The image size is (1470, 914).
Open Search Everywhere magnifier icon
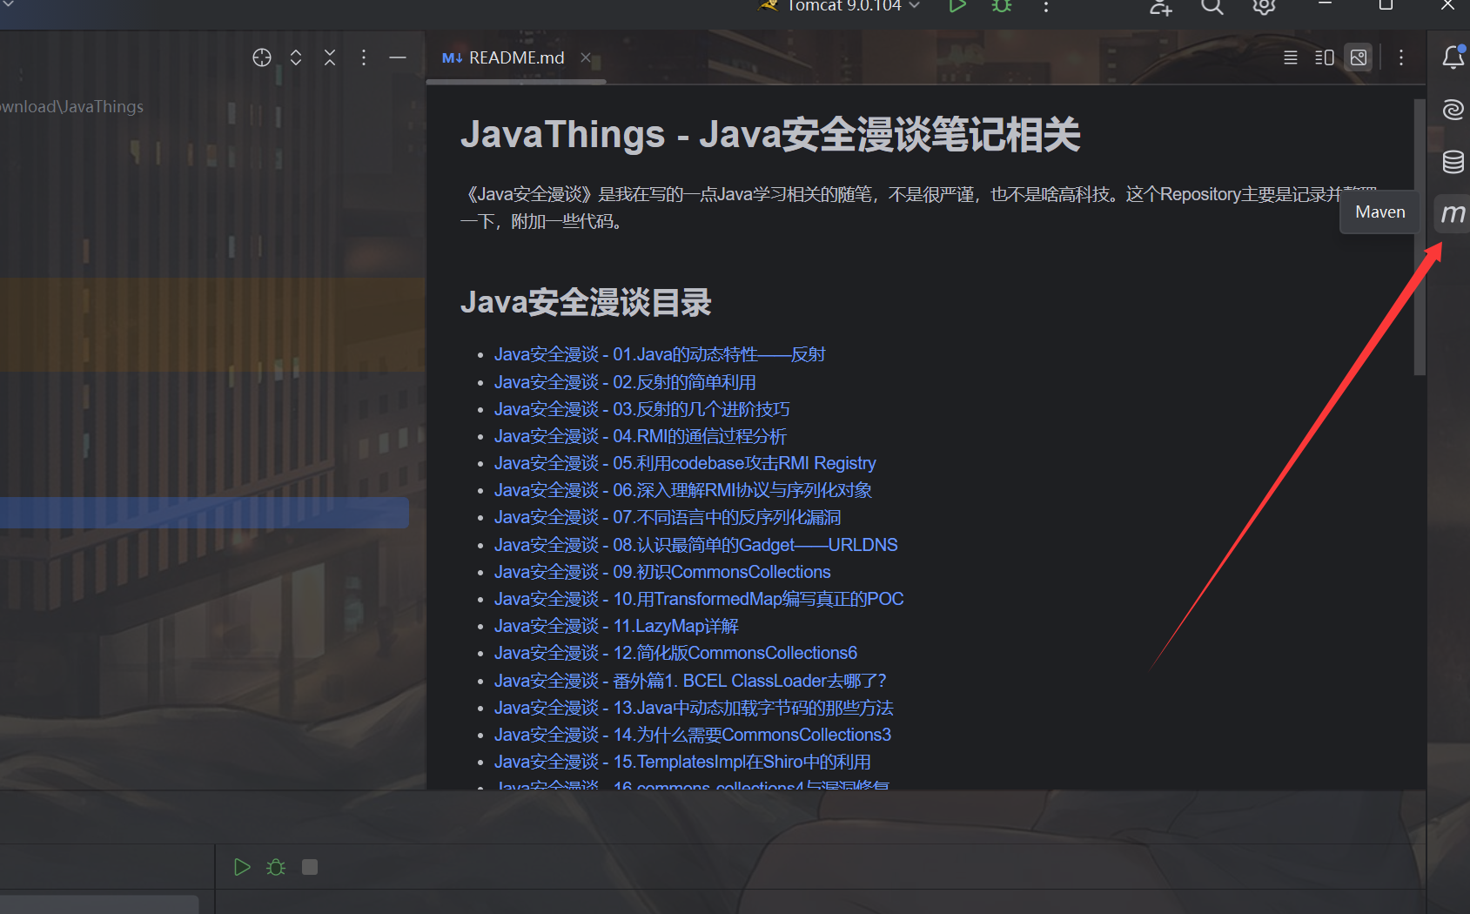coord(1212,7)
